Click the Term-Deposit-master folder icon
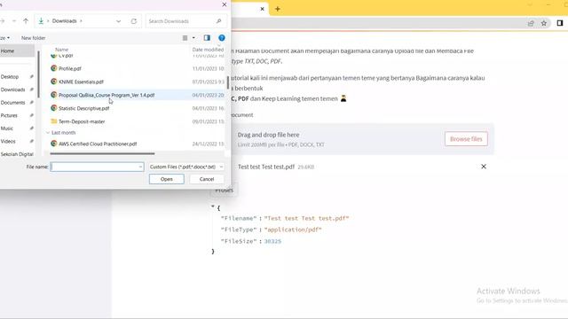 click(54, 121)
